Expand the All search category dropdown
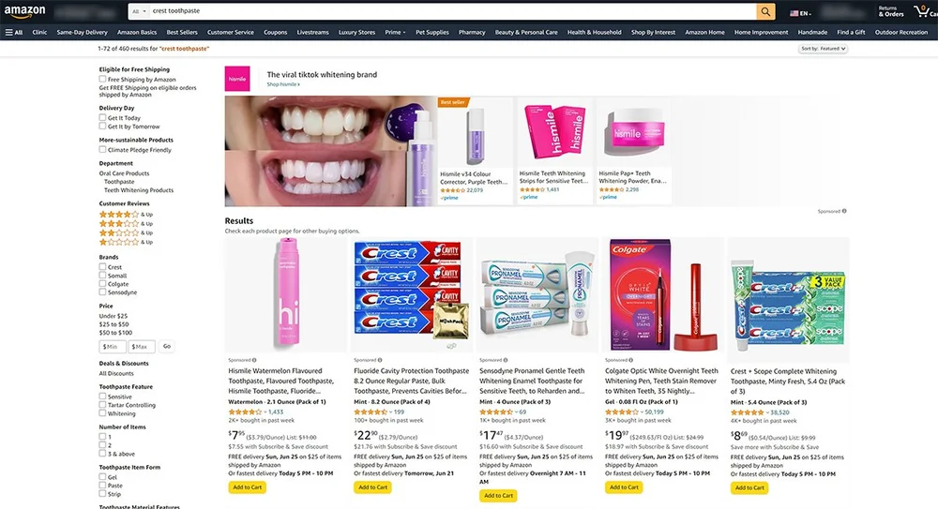The image size is (938, 509). pos(139,11)
